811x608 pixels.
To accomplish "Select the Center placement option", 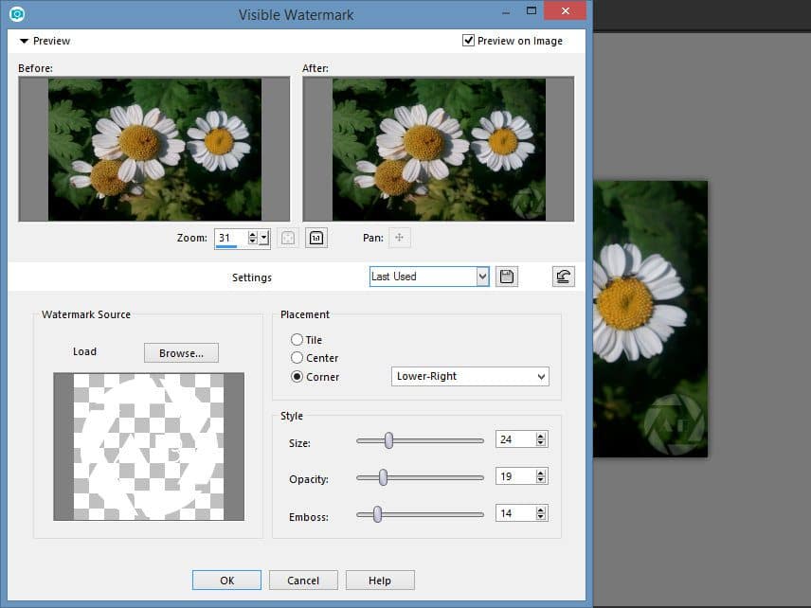I will click(x=297, y=358).
